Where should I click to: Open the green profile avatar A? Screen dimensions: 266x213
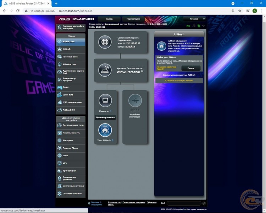pos(255,11)
